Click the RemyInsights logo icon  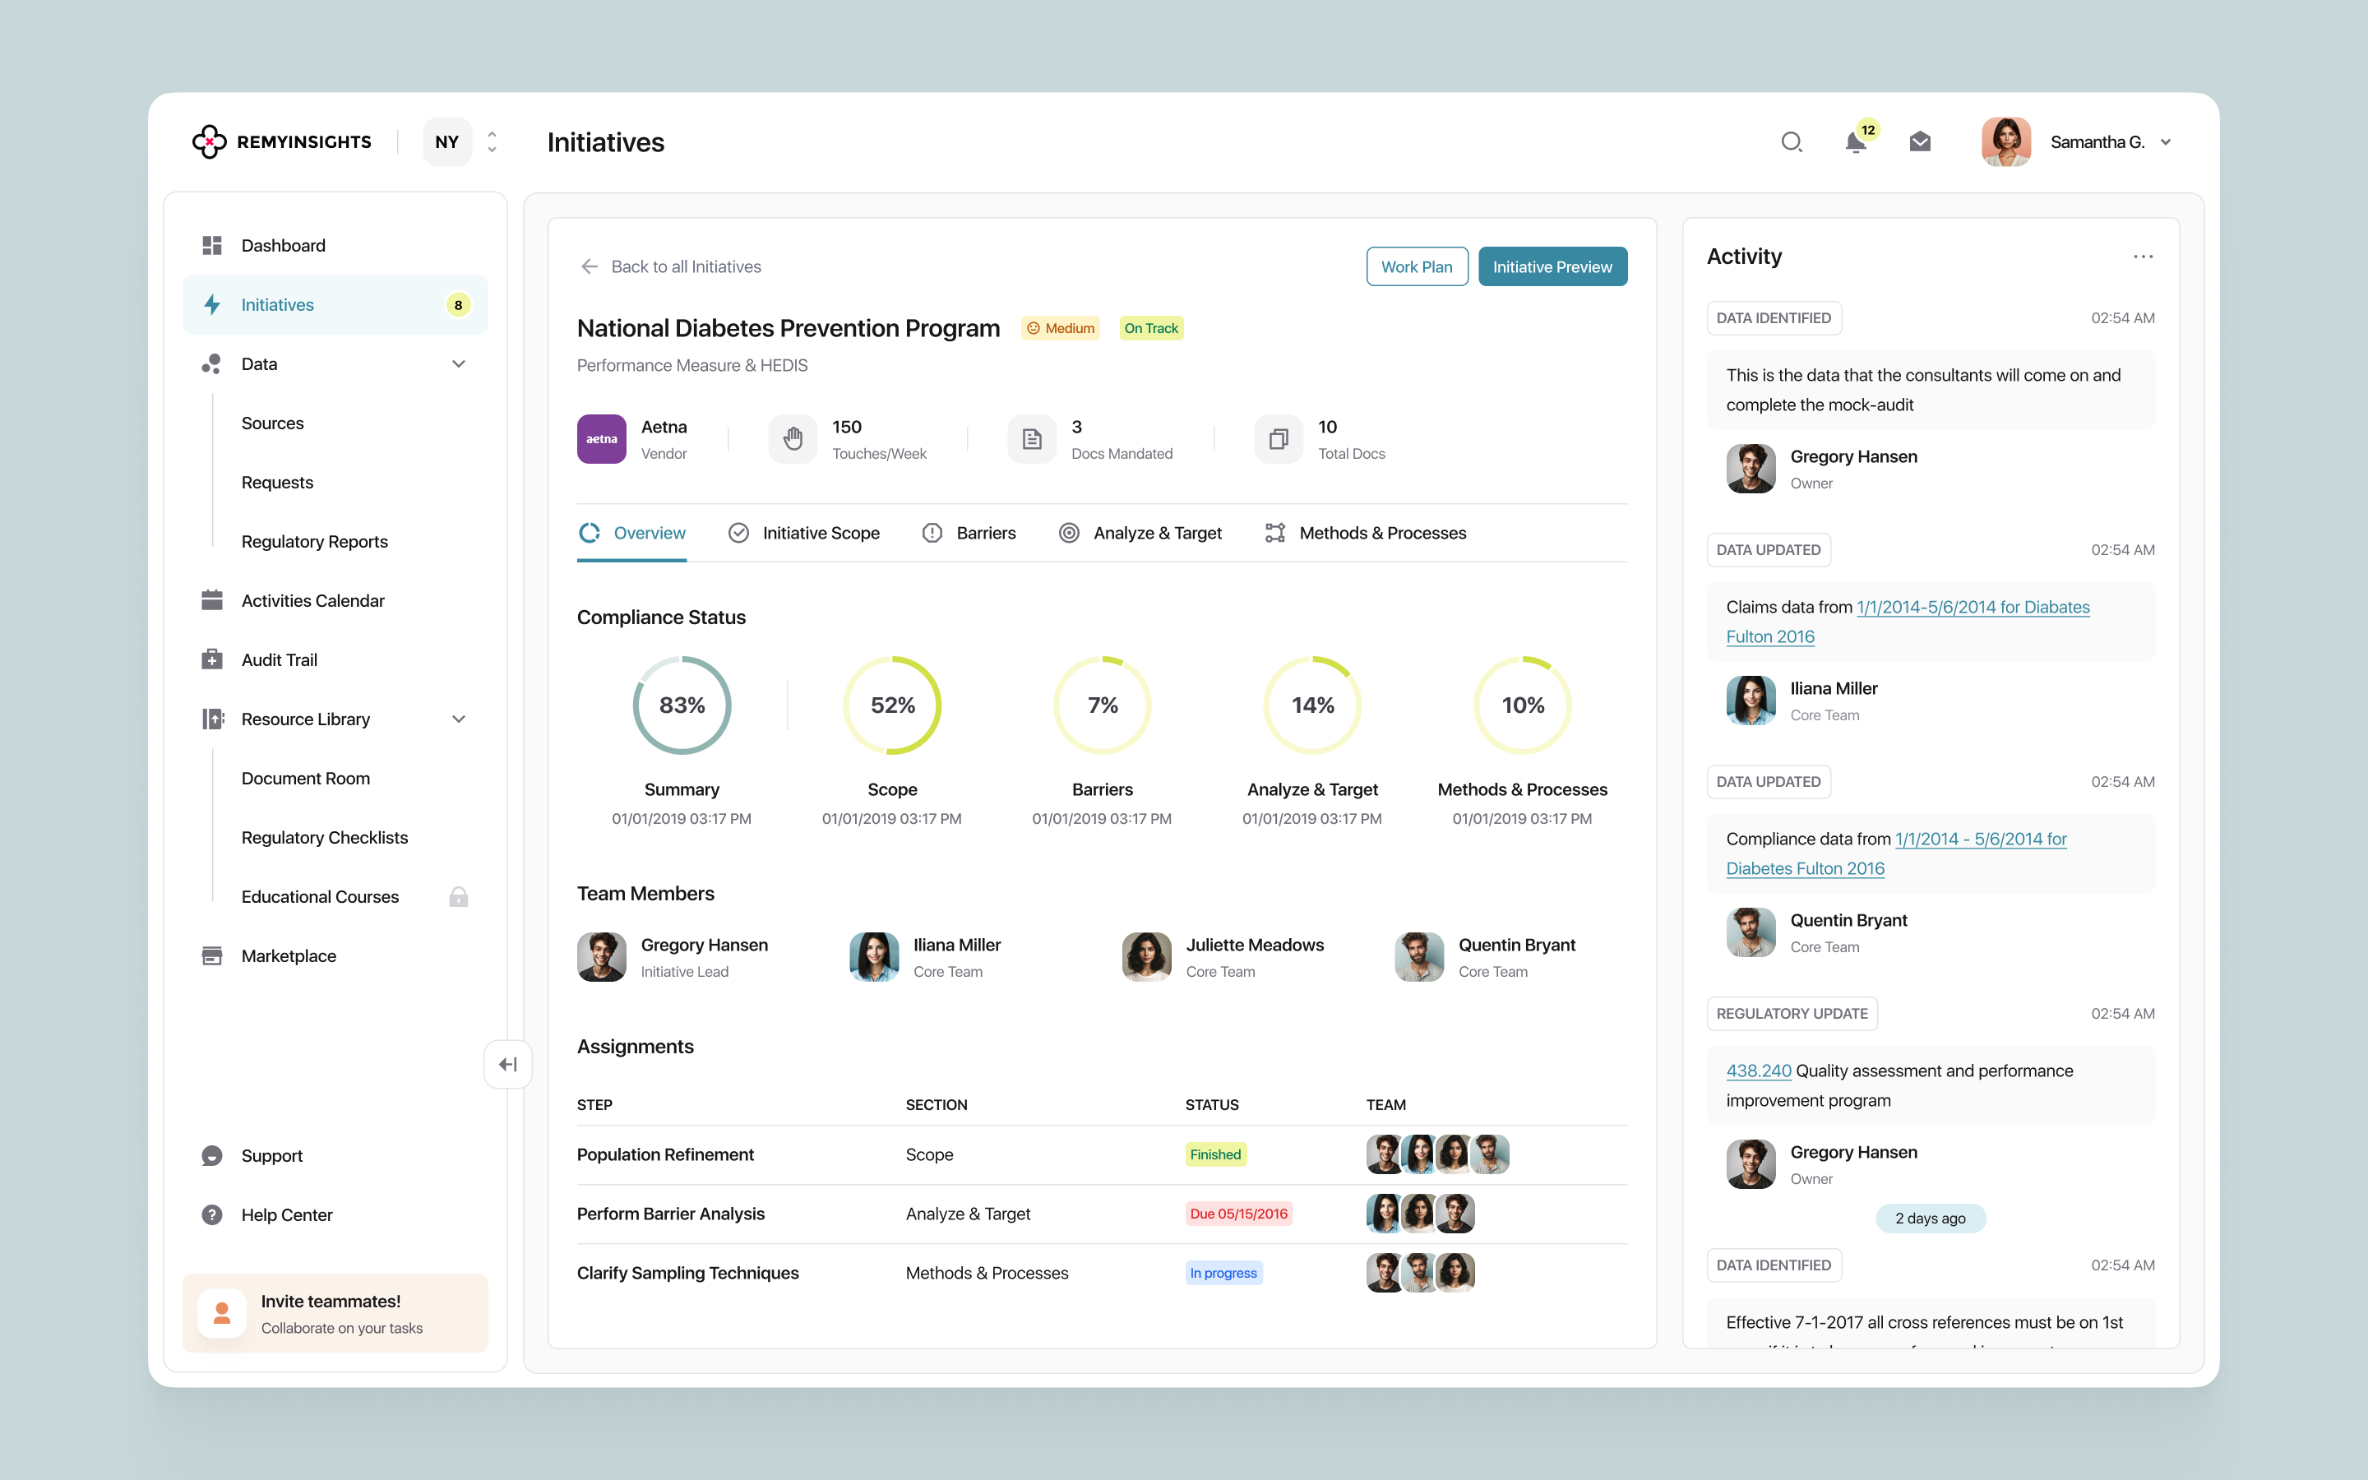208,142
